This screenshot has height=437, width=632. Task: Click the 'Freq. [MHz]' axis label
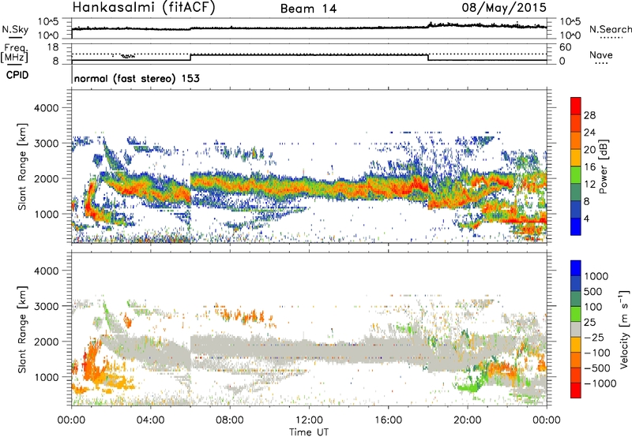(x=14, y=53)
